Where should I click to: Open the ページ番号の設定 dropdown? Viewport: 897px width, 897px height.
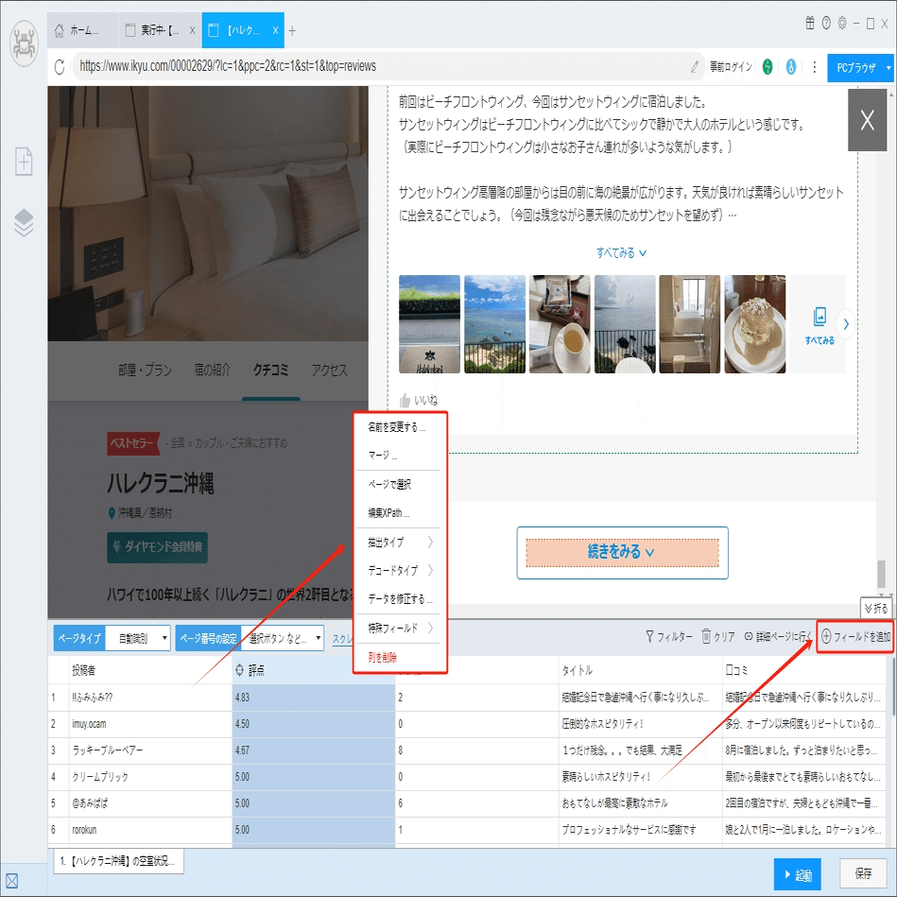[x=283, y=638]
